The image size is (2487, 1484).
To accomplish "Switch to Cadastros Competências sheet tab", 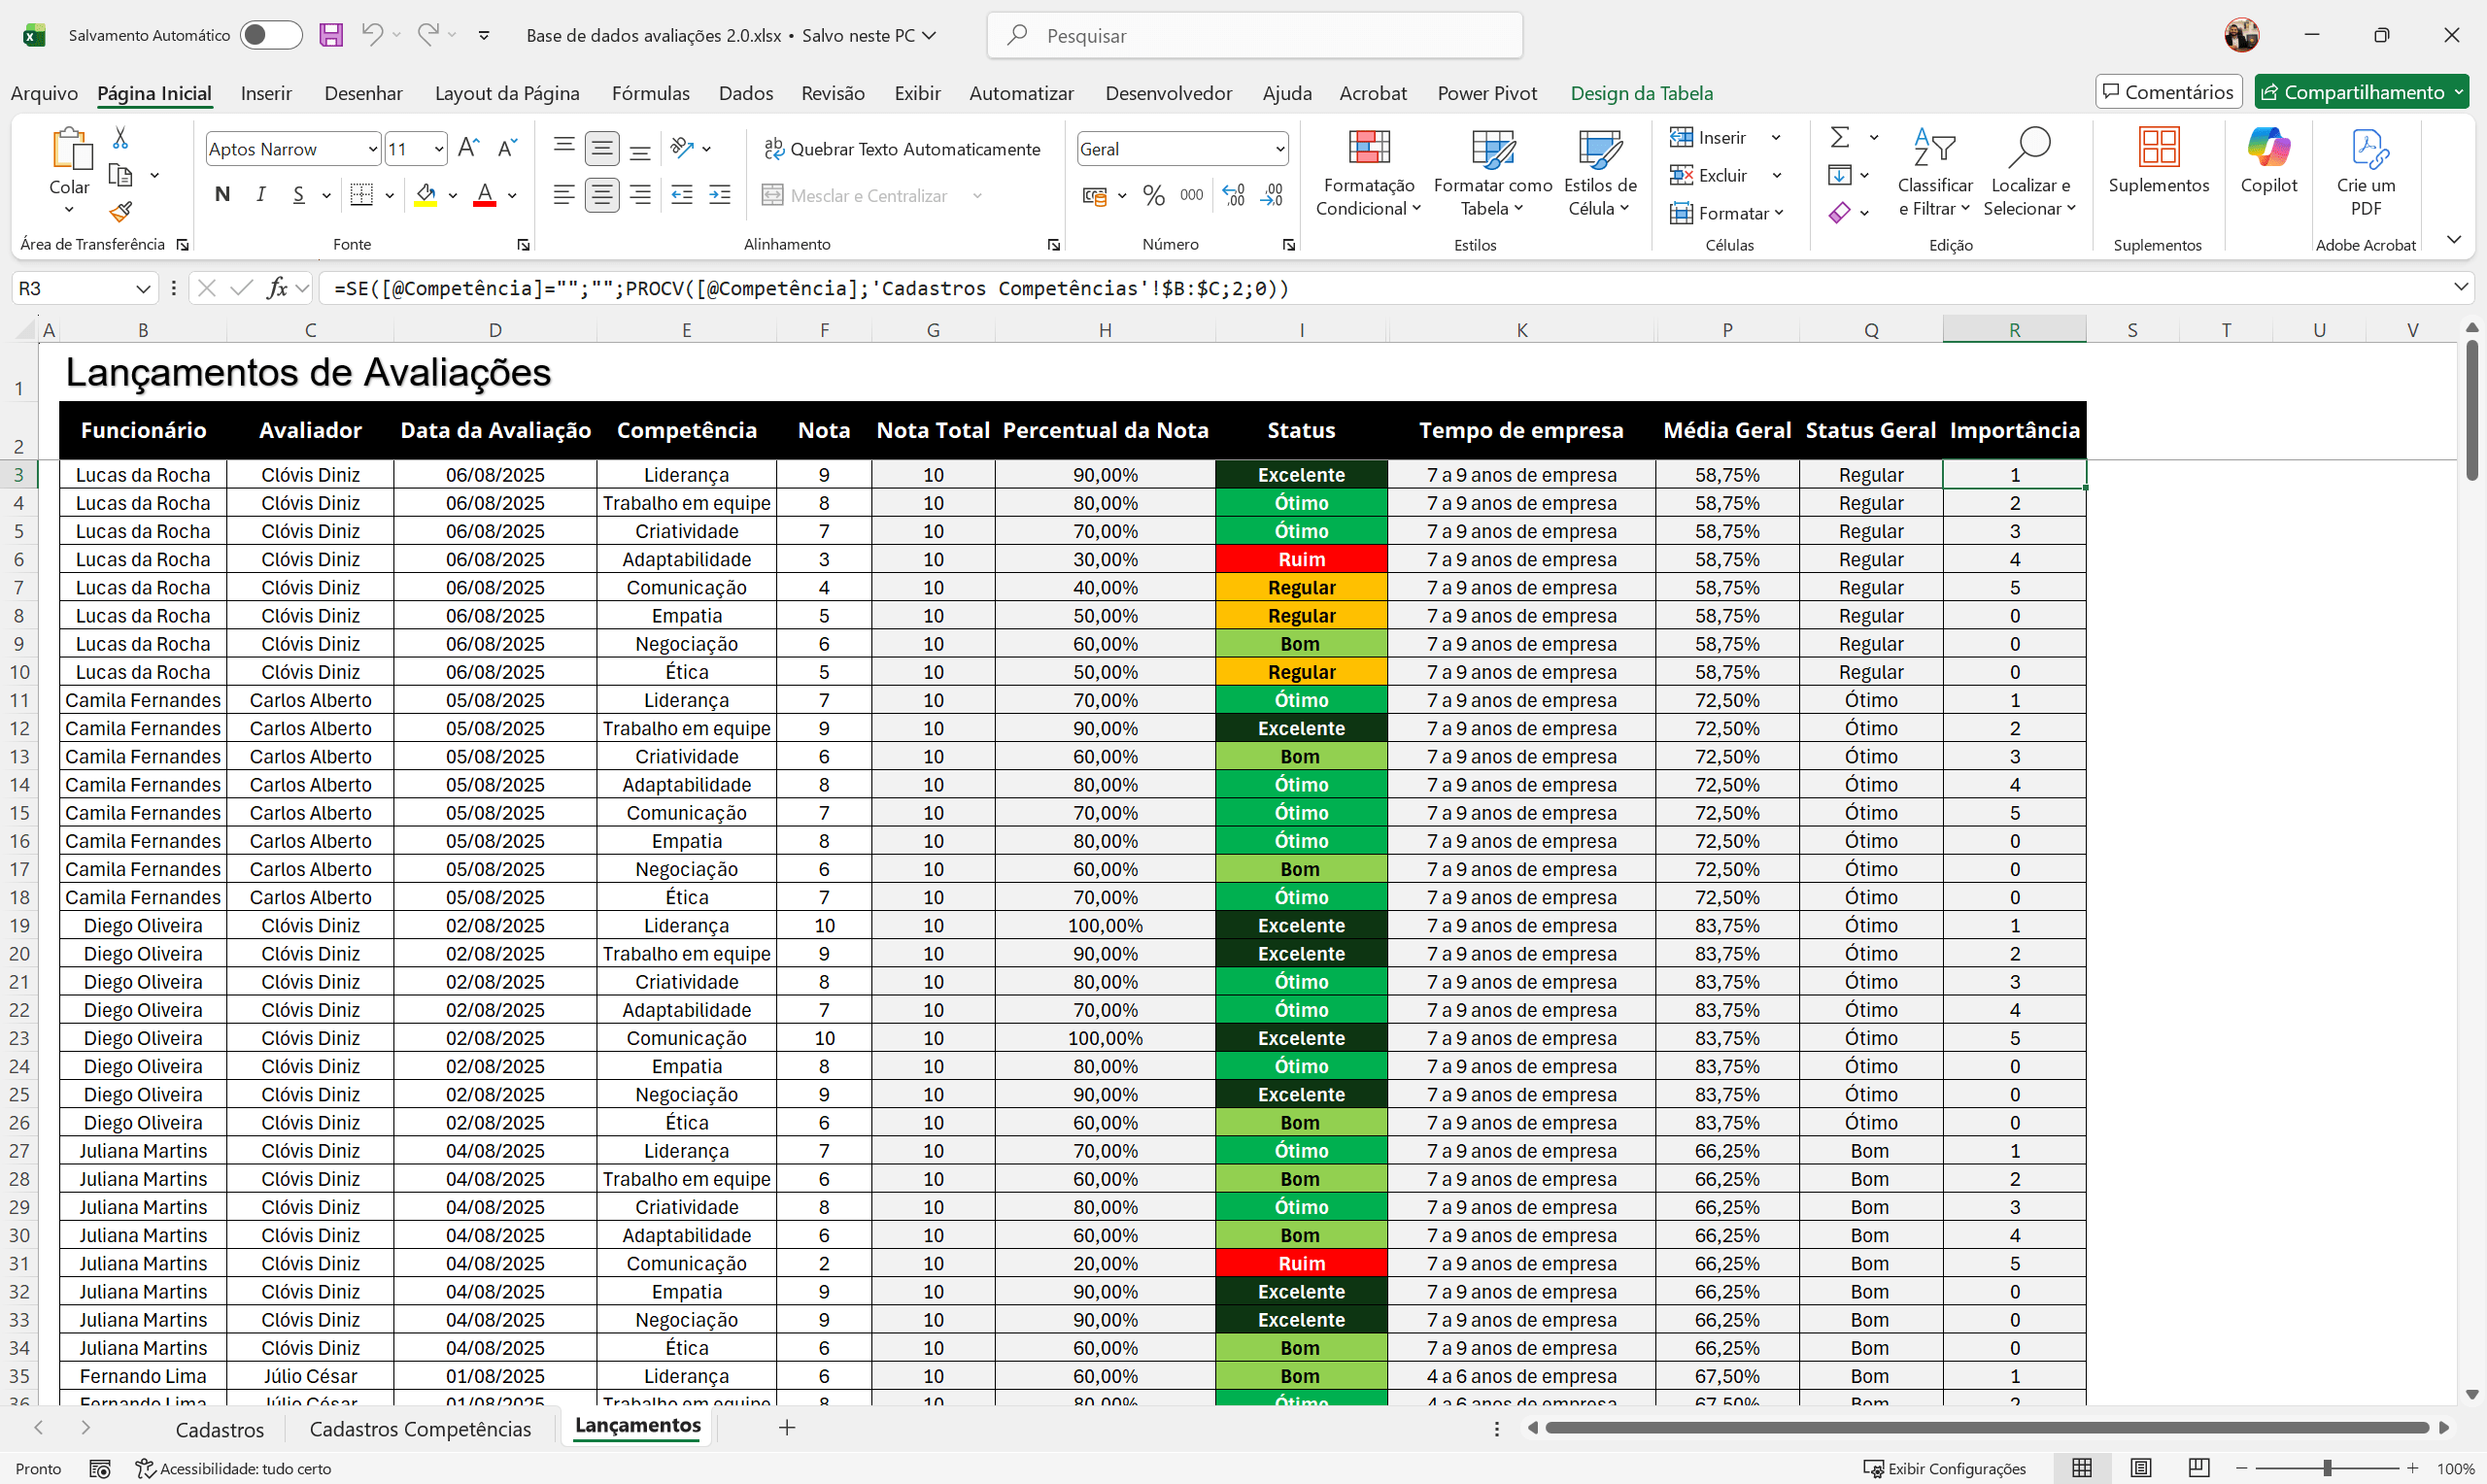I will point(420,1429).
